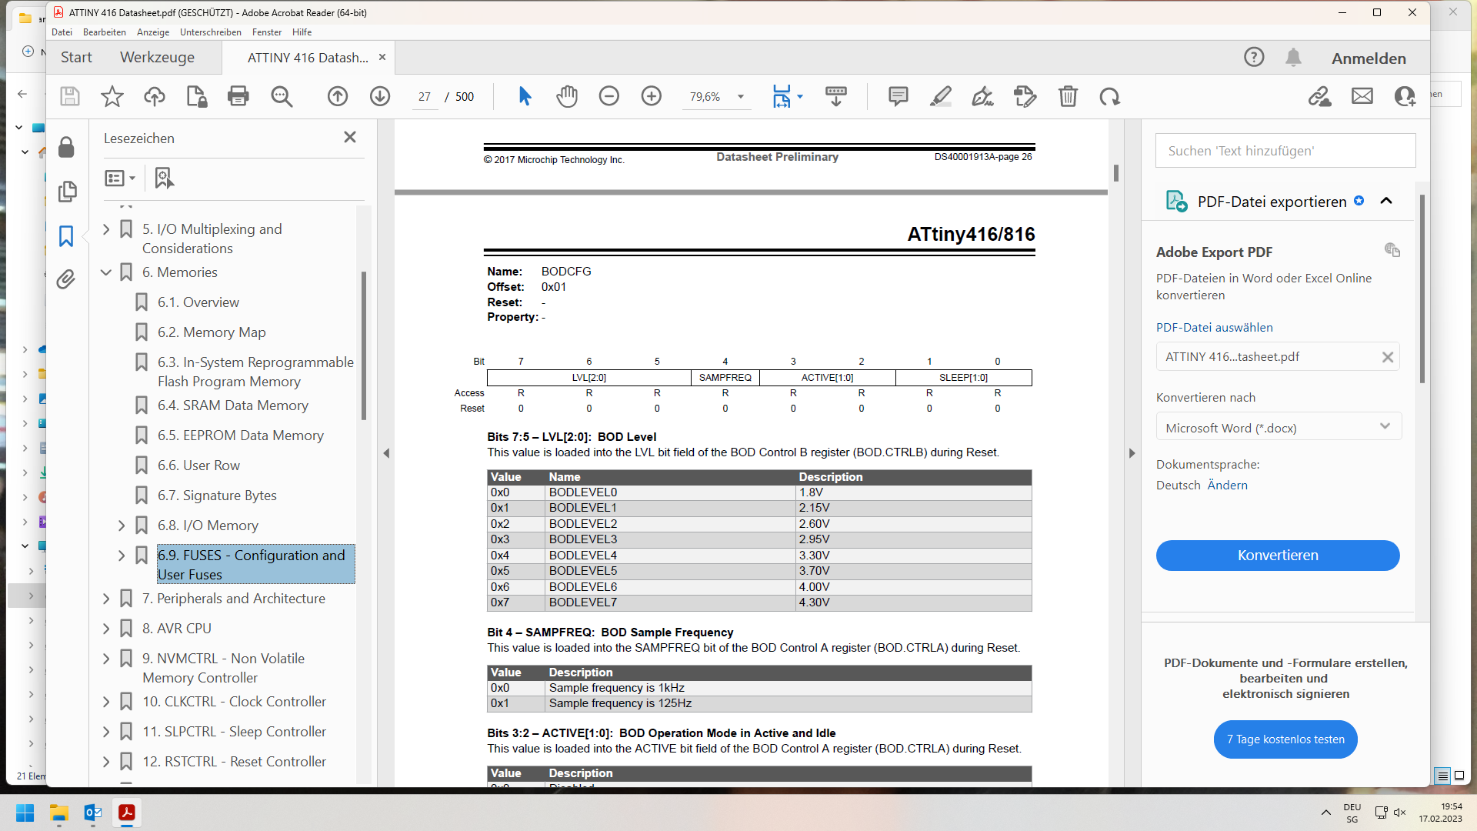Click the Suchen search tools field
This screenshot has height=831, width=1477.
tap(1285, 151)
